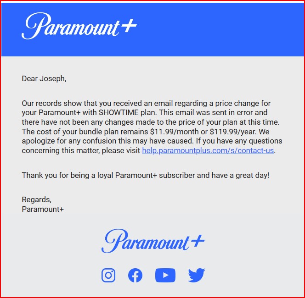Open the Instagram social icon
The width and height of the screenshot is (305, 298).
(108, 275)
